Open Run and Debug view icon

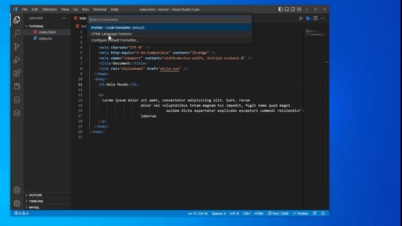click(x=17, y=60)
